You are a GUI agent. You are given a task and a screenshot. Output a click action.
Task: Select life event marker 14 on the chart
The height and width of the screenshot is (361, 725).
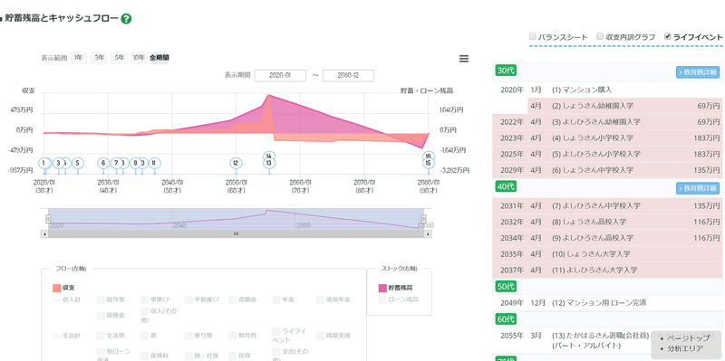point(269,156)
